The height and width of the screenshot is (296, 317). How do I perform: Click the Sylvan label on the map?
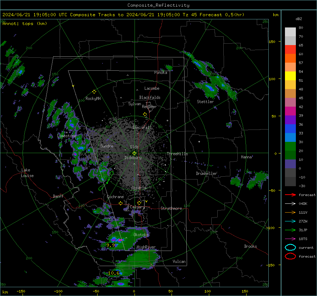pos(135,104)
